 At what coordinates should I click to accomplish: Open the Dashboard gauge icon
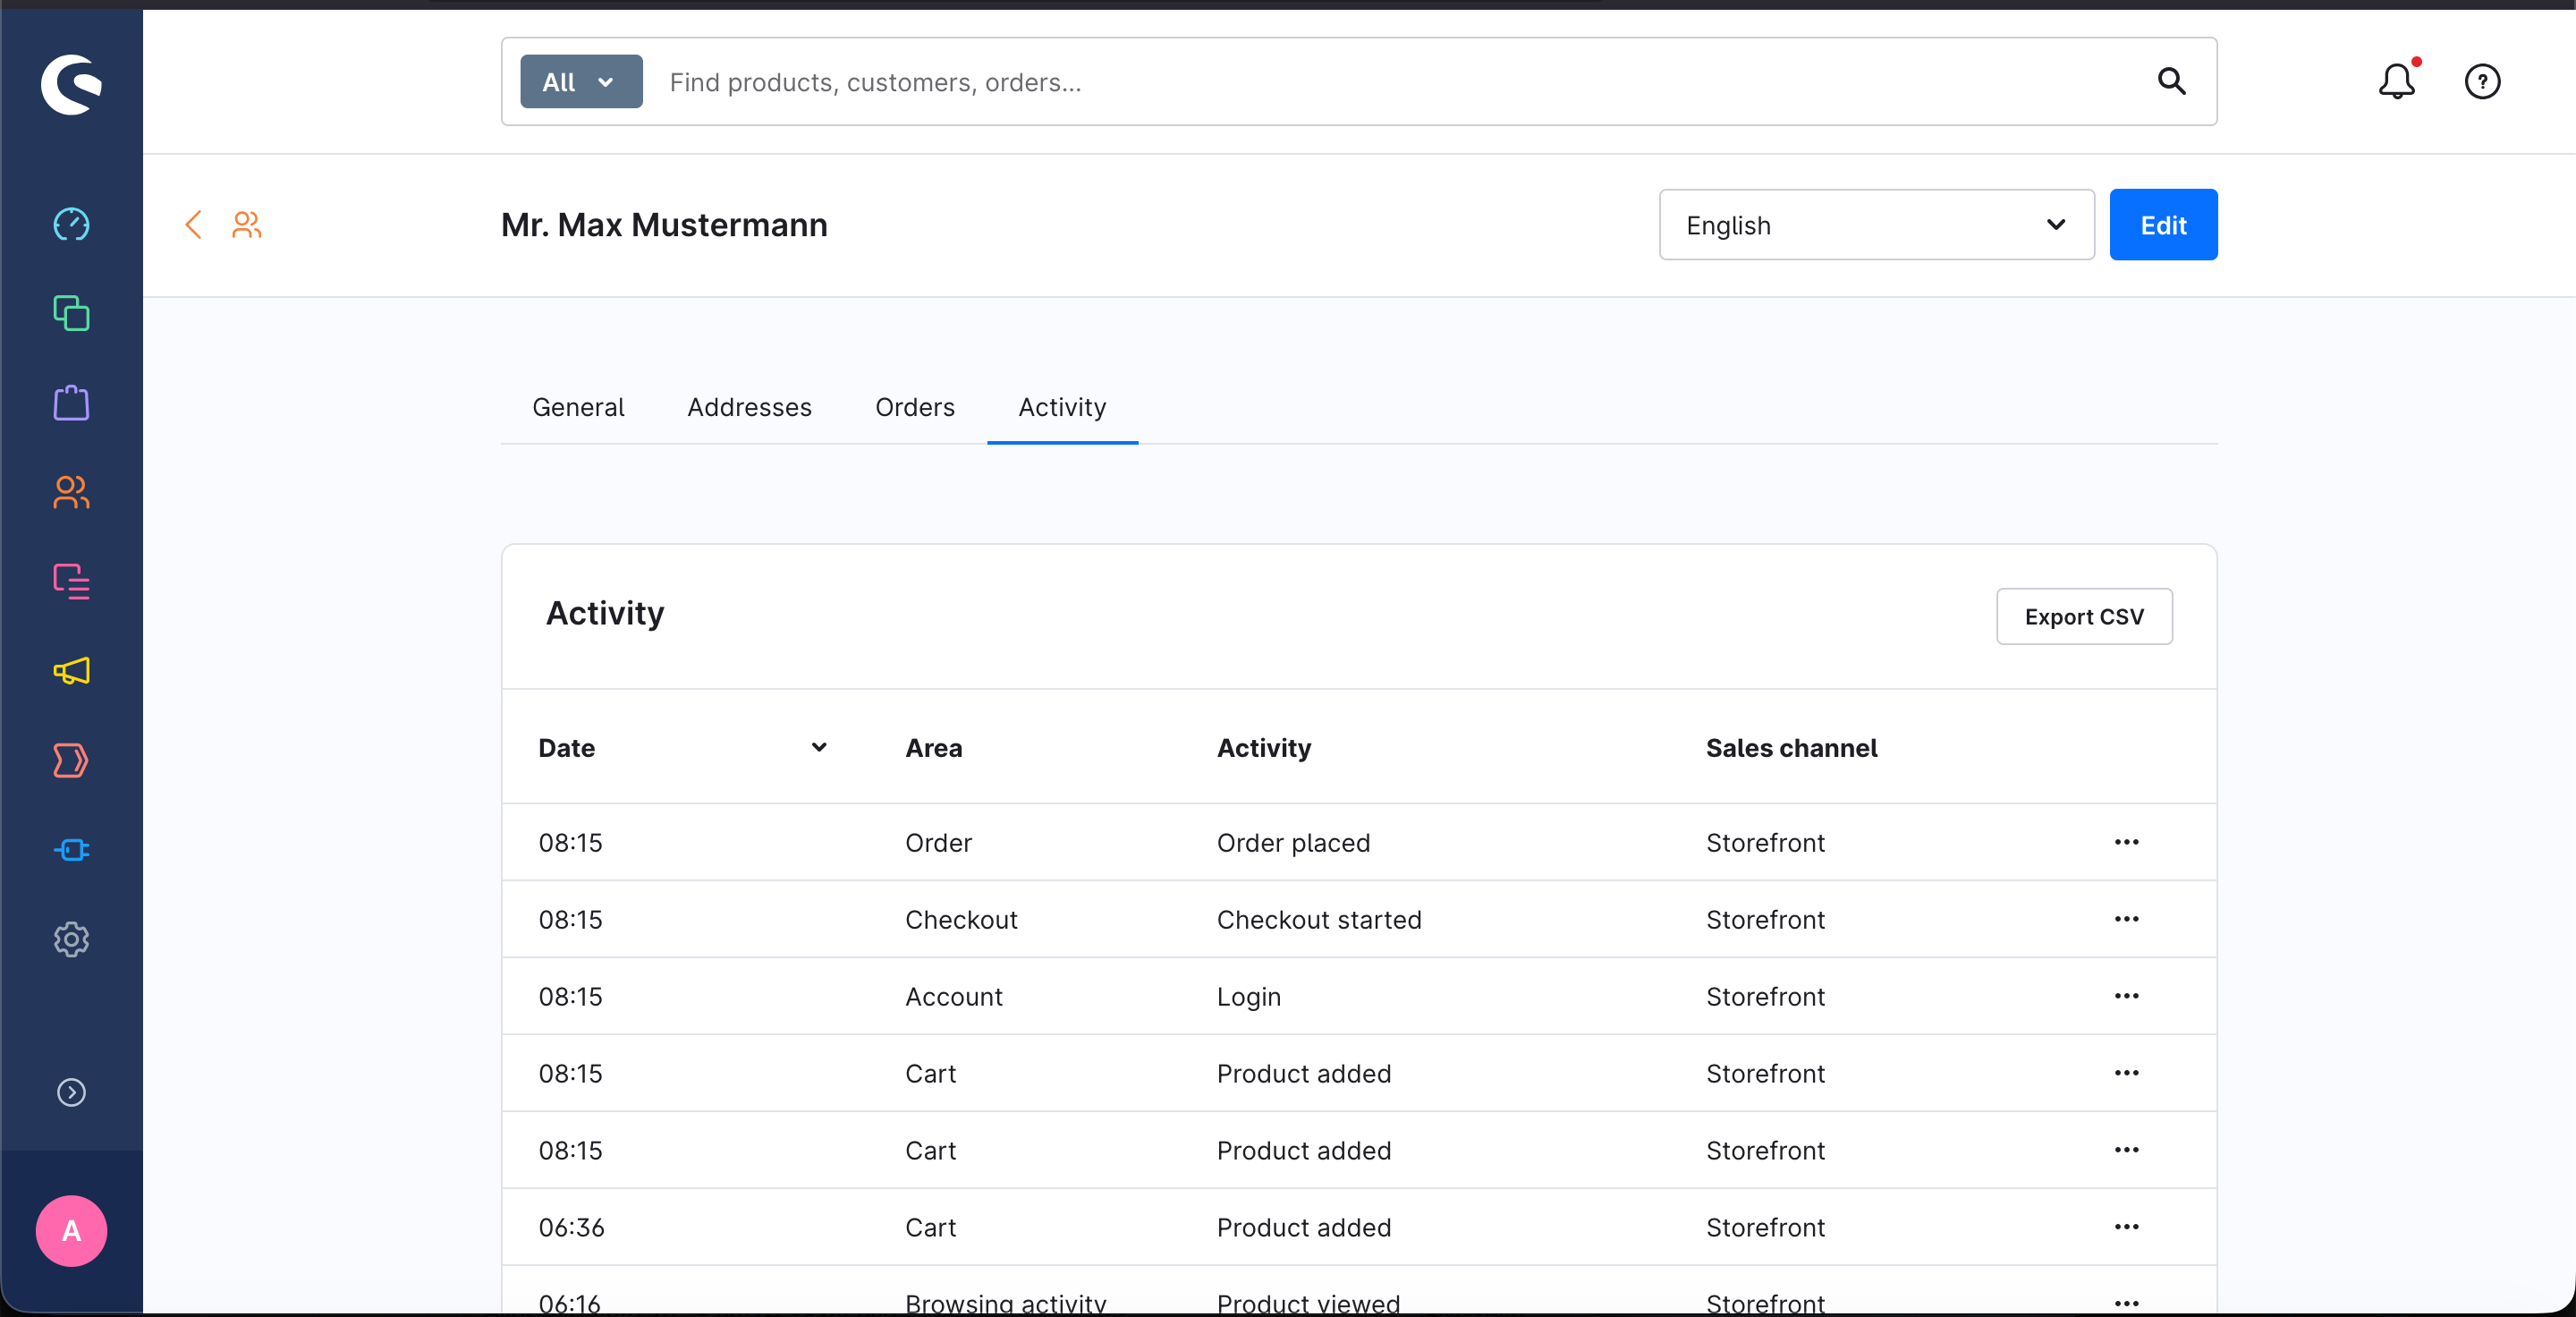(x=71, y=225)
